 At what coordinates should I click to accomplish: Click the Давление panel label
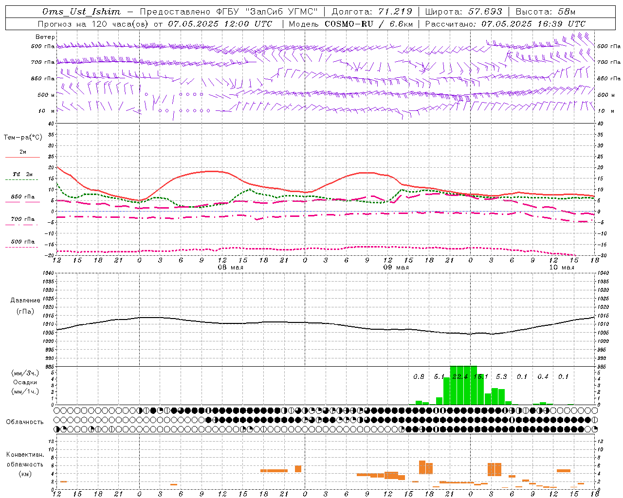(25, 301)
